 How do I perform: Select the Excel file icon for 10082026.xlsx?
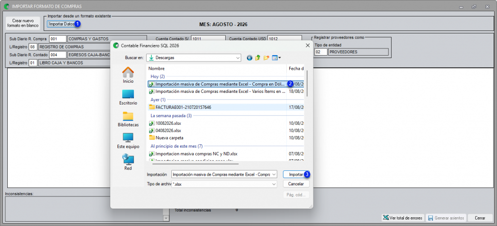(x=152, y=123)
